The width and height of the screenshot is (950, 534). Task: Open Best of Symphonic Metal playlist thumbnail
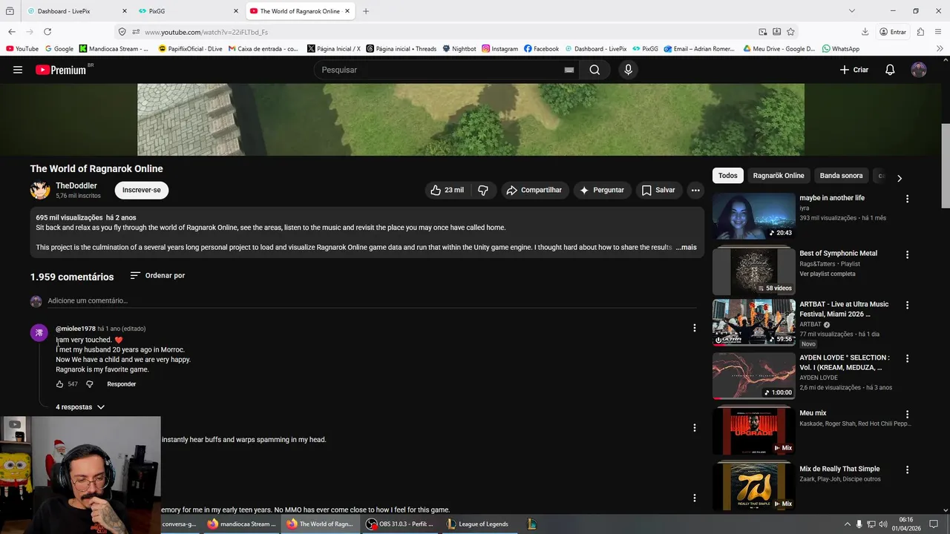pyautogui.click(x=753, y=271)
